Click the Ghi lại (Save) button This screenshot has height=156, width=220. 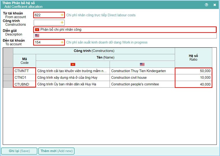click(x=19, y=151)
